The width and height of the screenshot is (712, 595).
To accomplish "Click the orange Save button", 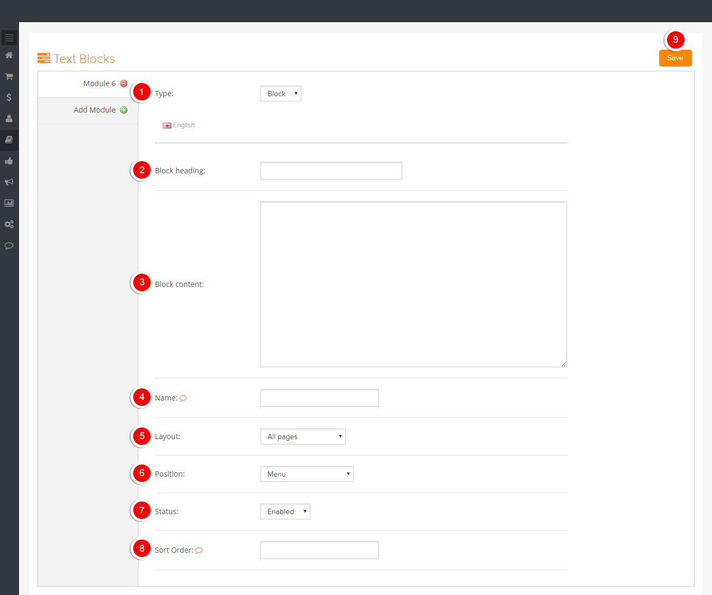I will (676, 58).
